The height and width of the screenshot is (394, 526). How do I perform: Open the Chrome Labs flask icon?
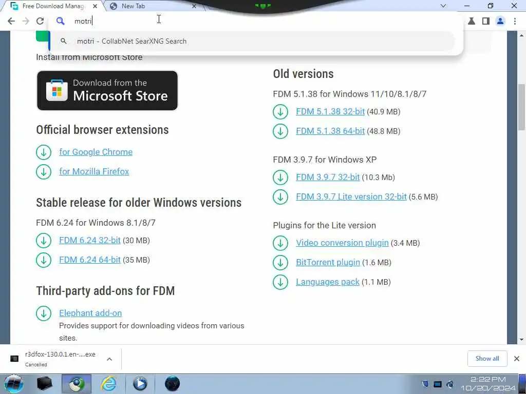472,21
